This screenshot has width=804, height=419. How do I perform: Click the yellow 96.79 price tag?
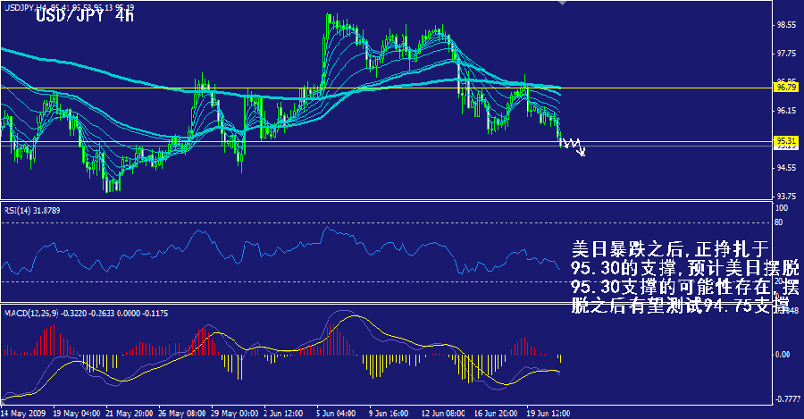click(786, 88)
